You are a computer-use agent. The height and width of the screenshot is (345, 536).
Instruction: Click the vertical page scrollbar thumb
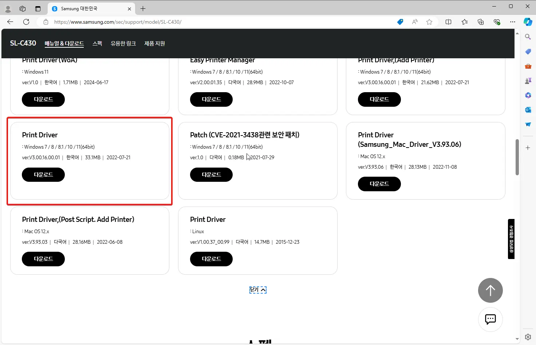point(517,157)
